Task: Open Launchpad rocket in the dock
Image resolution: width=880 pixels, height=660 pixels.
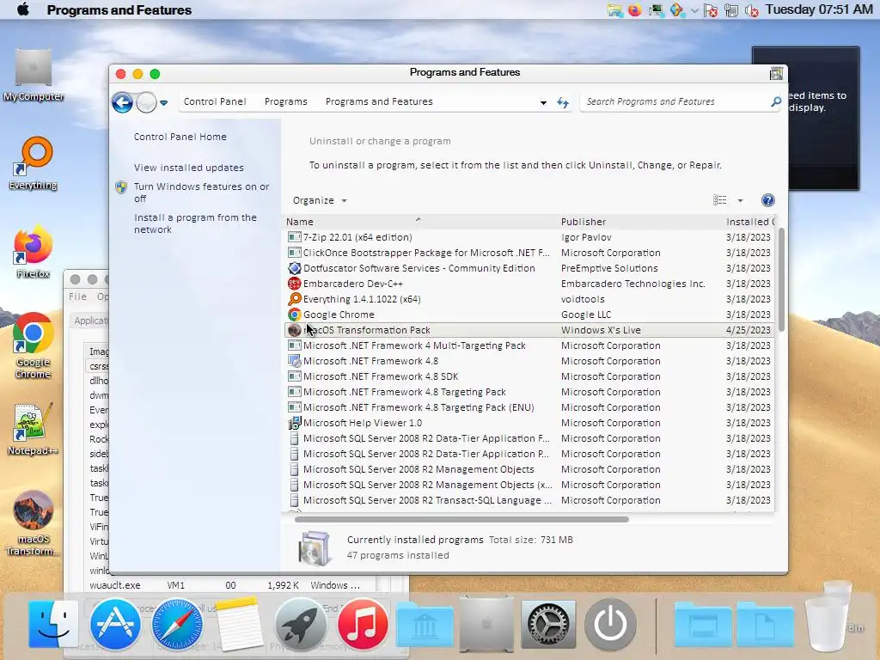Action: coord(301,624)
